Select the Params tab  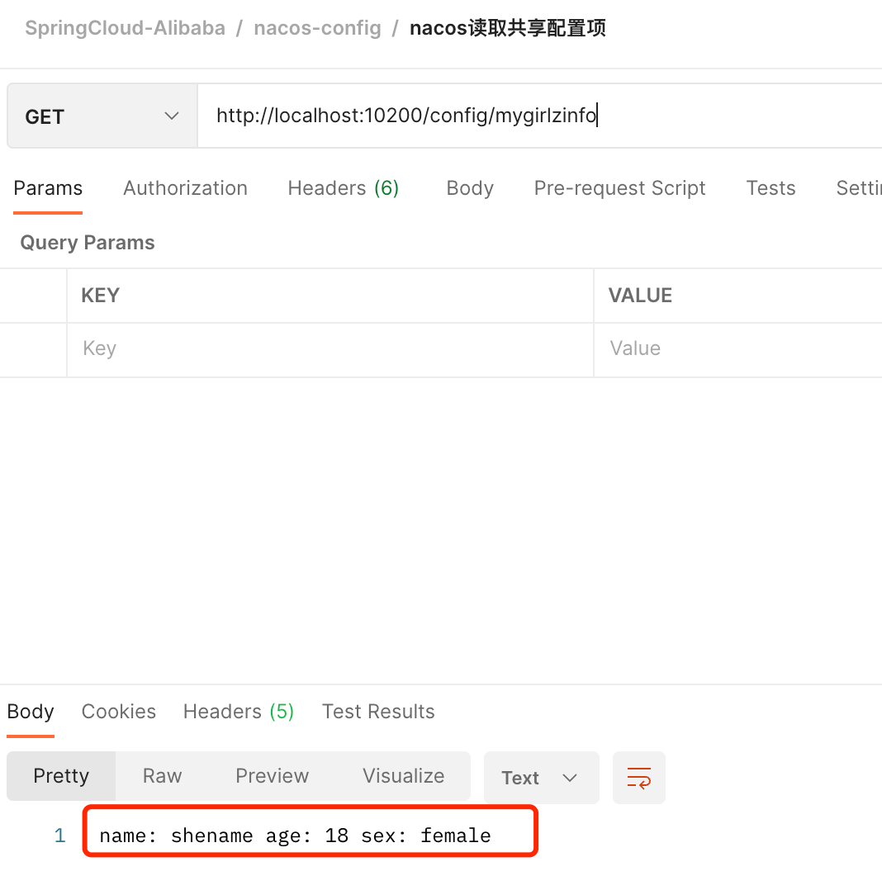point(48,188)
